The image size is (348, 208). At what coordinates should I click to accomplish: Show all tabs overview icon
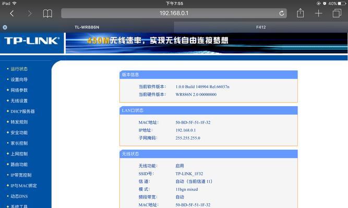(337, 14)
